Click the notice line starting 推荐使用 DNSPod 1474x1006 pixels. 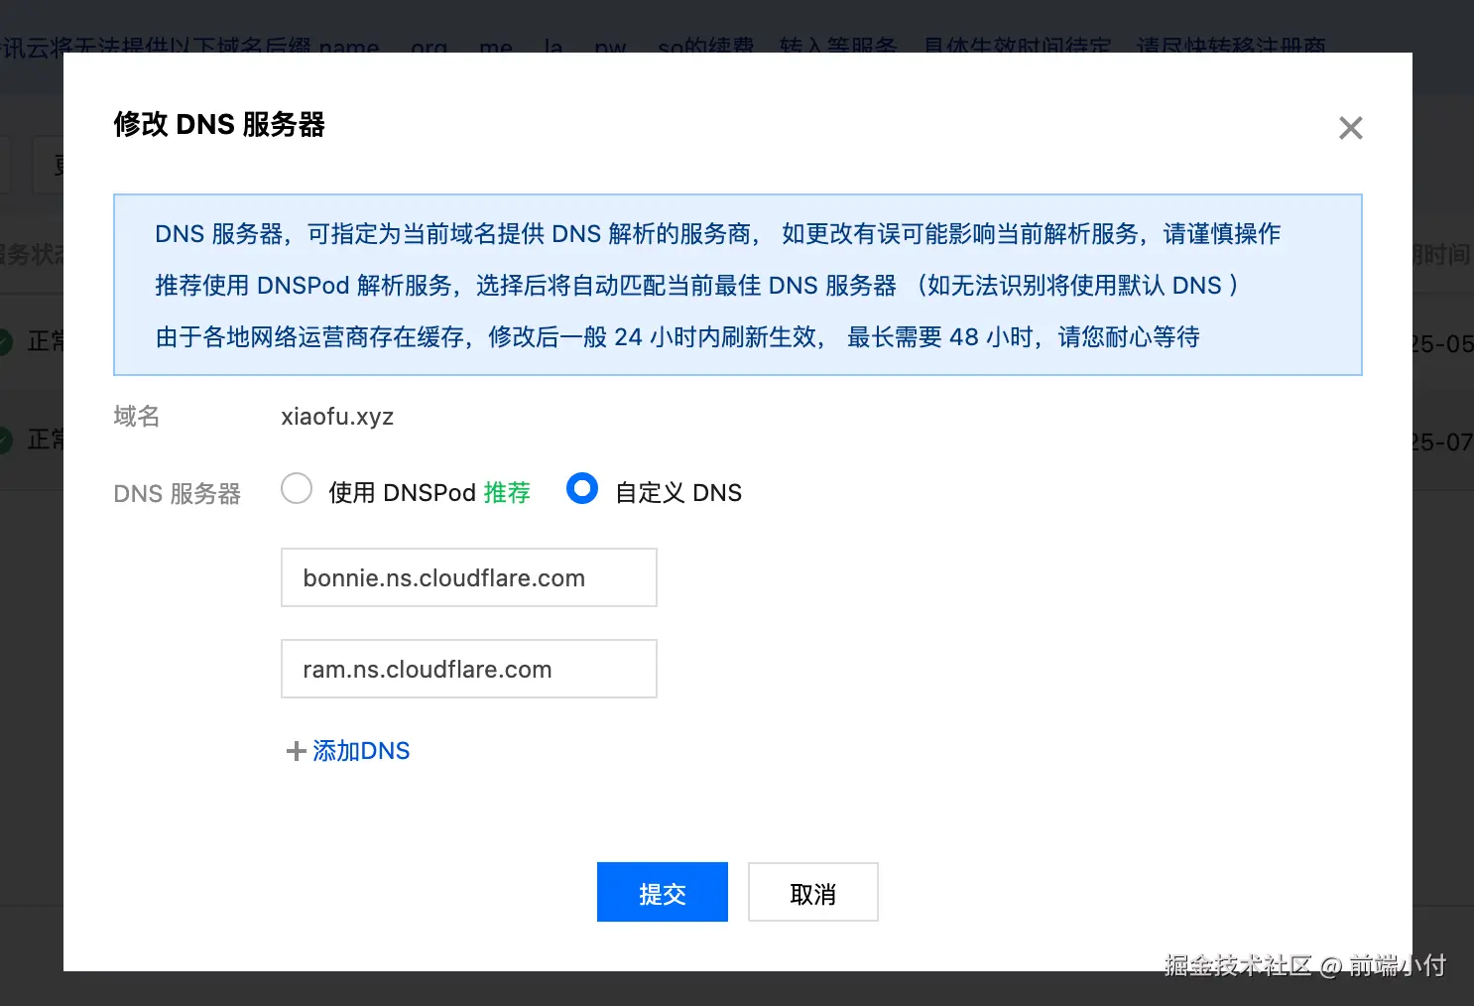click(696, 286)
